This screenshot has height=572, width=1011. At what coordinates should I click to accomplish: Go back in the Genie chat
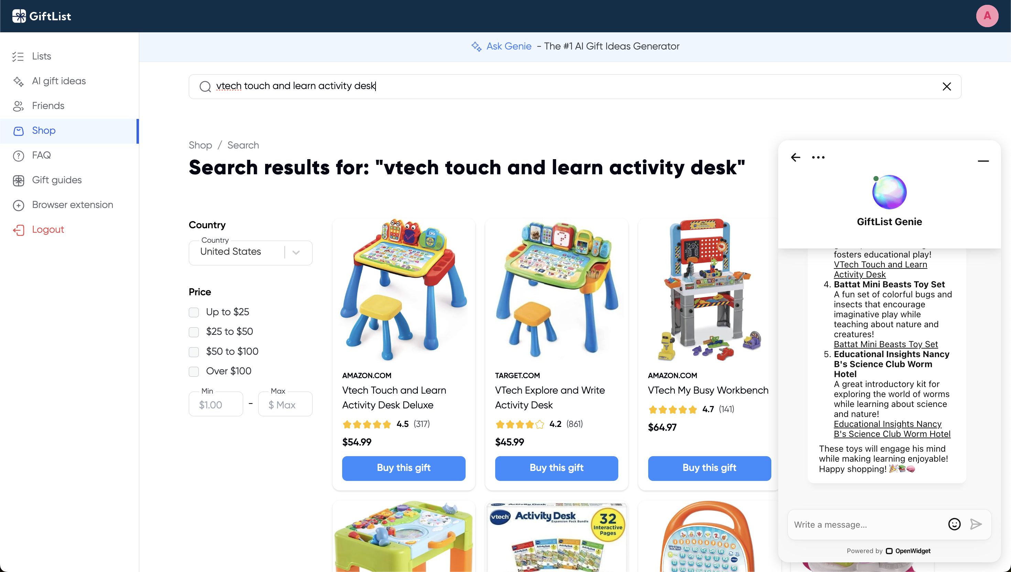[795, 157]
